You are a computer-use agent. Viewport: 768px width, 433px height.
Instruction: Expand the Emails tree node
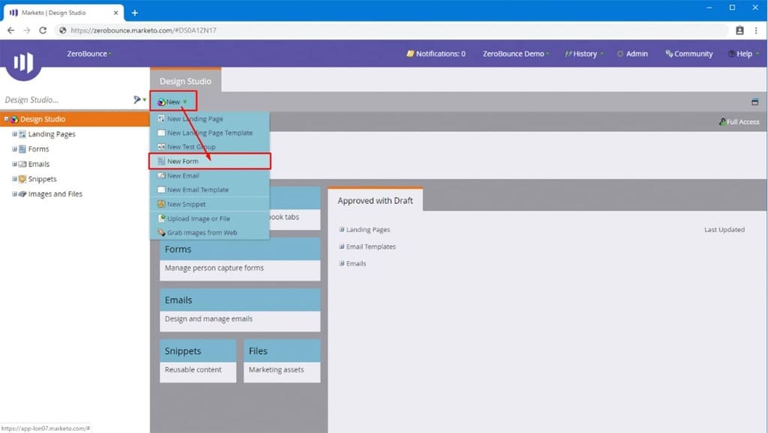tap(15, 164)
